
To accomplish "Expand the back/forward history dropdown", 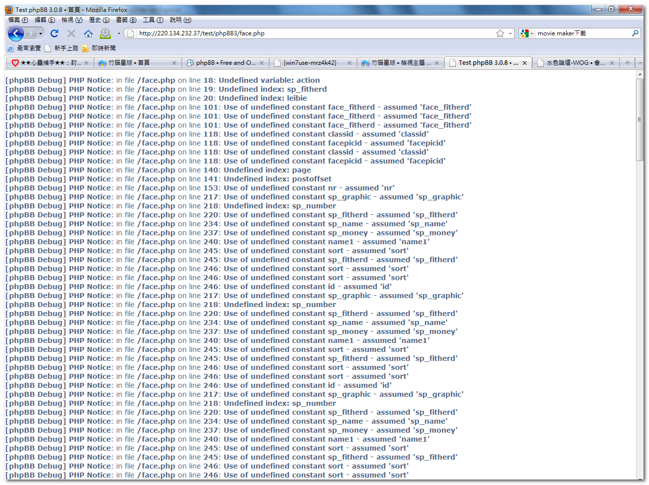I will (x=40, y=33).
